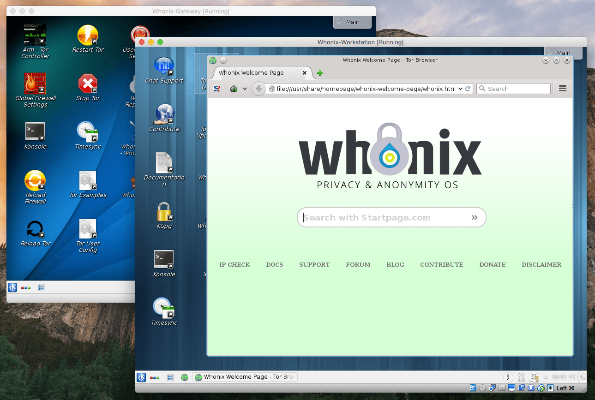Open Chat Support icon
This screenshot has height=400, width=595.
[164, 65]
